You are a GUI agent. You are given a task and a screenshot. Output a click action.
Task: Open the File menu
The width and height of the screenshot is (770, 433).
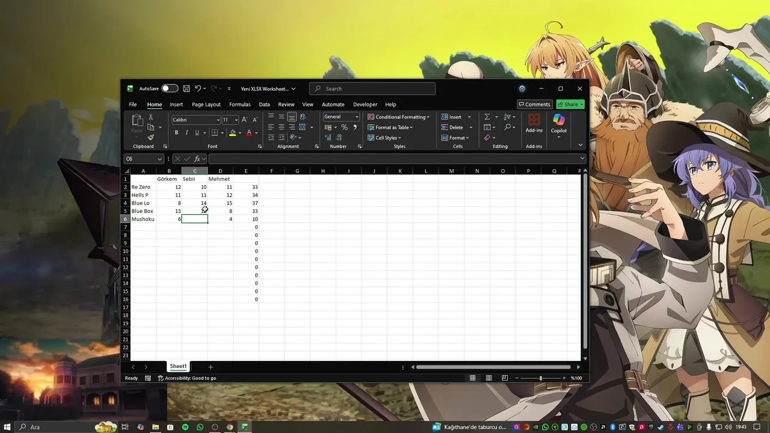click(133, 104)
